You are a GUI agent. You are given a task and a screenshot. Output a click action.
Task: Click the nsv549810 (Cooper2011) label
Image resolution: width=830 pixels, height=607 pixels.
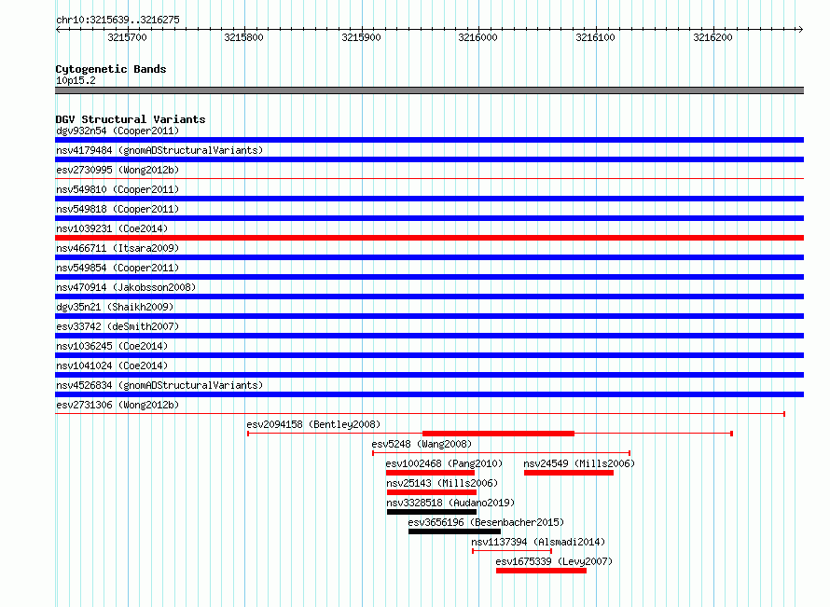pos(118,189)
